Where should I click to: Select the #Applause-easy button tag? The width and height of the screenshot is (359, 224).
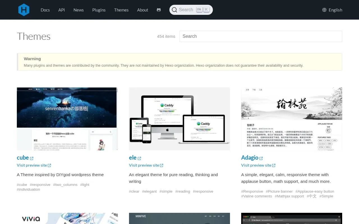point(315,192)
